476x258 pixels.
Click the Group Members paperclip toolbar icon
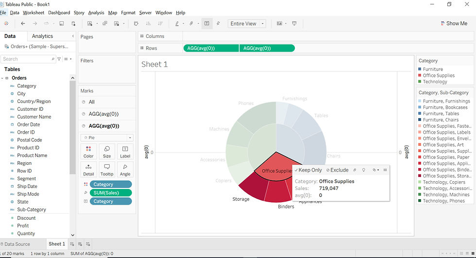click(191, 23)
